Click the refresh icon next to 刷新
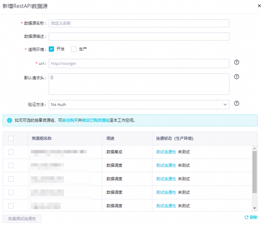The image size is (261, 225). [246, 217]
